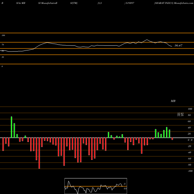Click the MR panel title label
Screen dimensions: 194x194
point(173,101)
